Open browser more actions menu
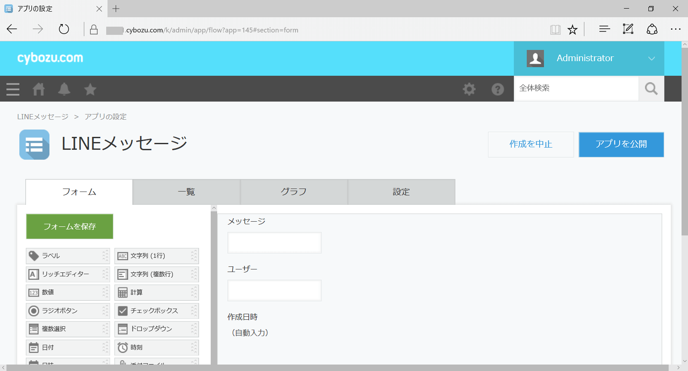The height and width of the screenshot is (371, 688). click(676, 29)
